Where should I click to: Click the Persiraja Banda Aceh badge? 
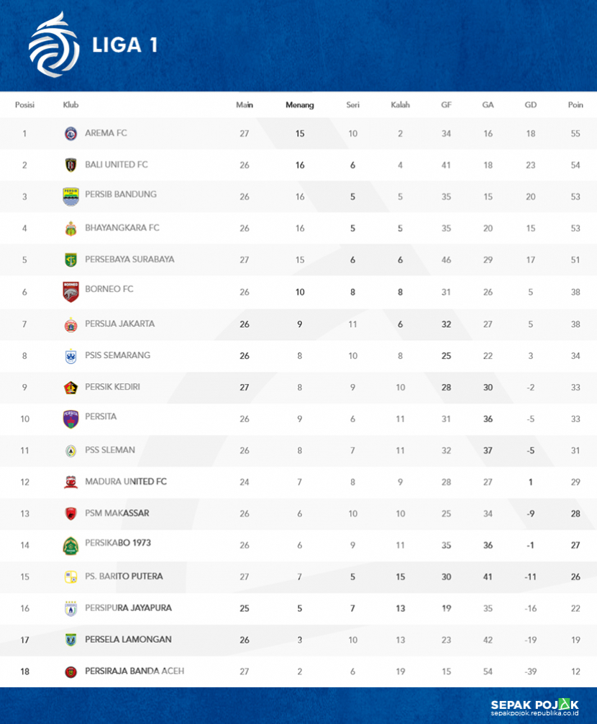(70, 672)
